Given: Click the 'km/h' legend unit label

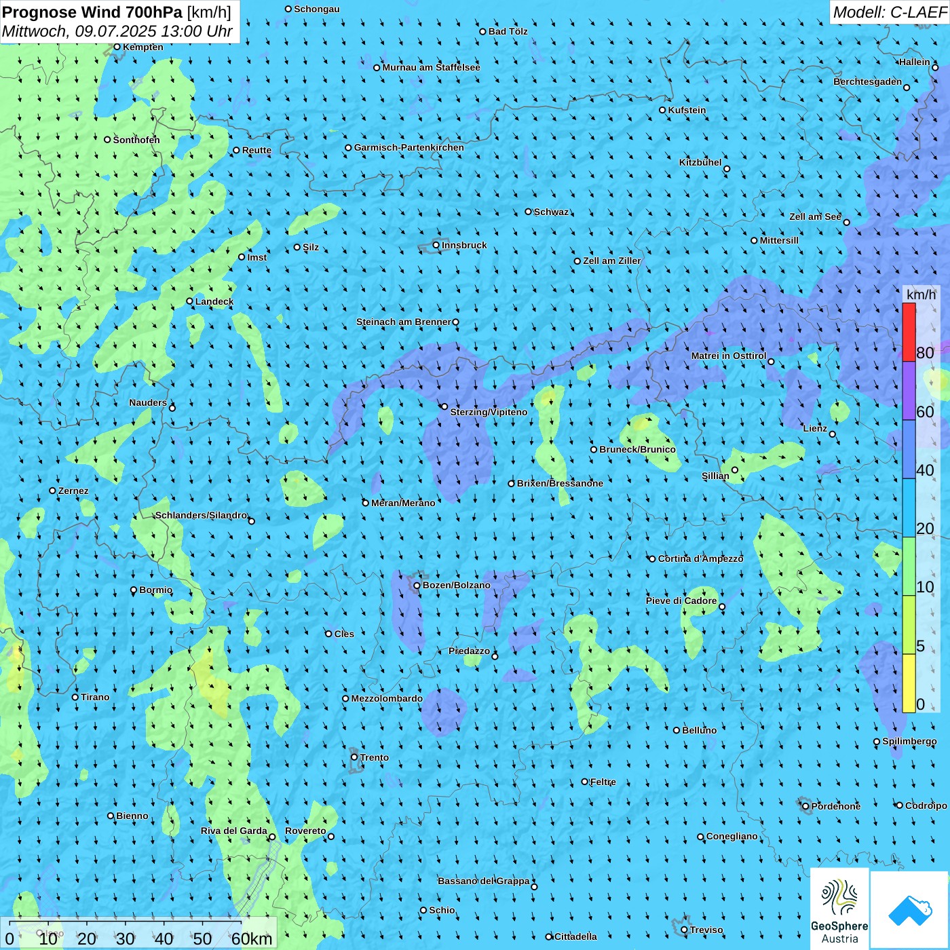Looking at the screenshot, I should coord(921,294).
